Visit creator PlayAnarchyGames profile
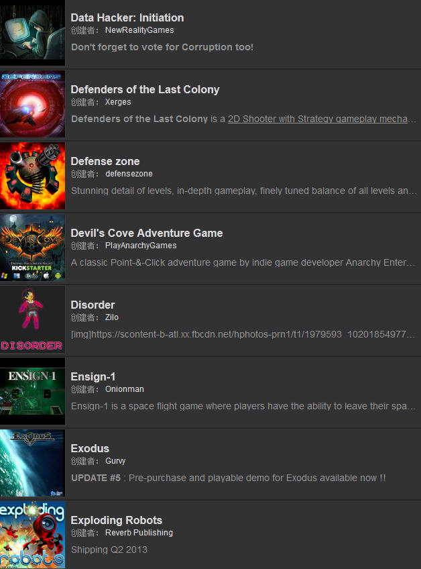This screenshot has height=569, width=421. (x=141, y=246)
